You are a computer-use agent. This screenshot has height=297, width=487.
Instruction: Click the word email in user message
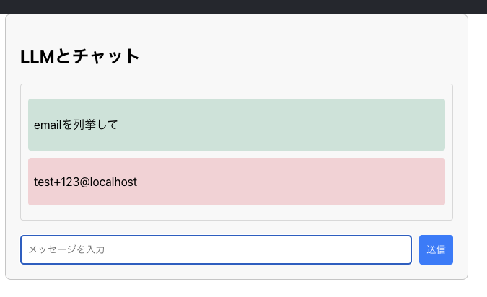[48, 125]
